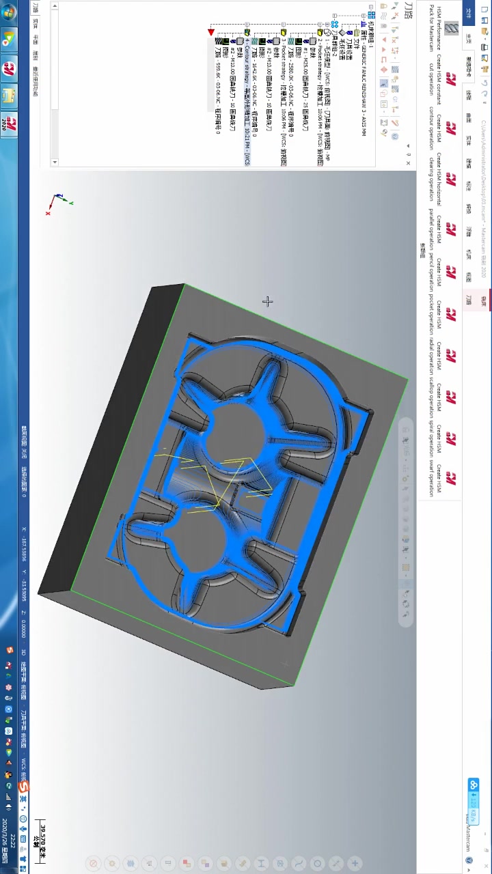
Task: Select tool #1 - M25.00 圆鼻铣刀
Action: pos(306,85)
